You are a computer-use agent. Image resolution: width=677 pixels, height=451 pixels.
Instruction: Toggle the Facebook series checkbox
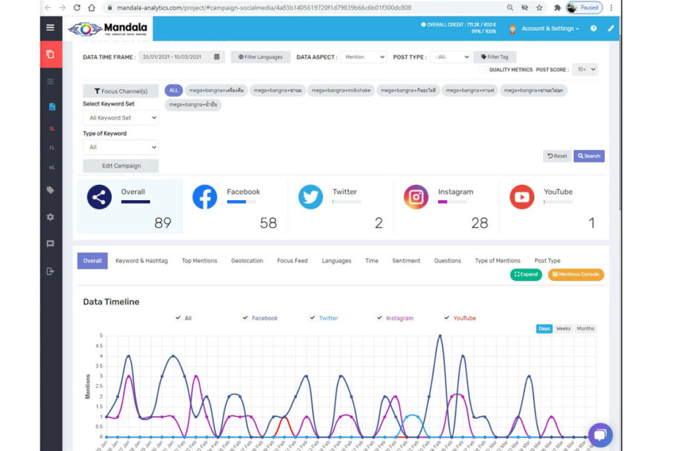pos(245,318)
